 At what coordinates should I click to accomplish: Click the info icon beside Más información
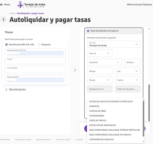(x=7, y=89)
